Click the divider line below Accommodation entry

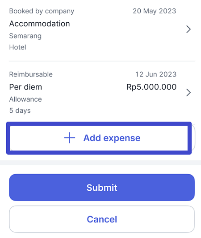[x=102, y=61]
